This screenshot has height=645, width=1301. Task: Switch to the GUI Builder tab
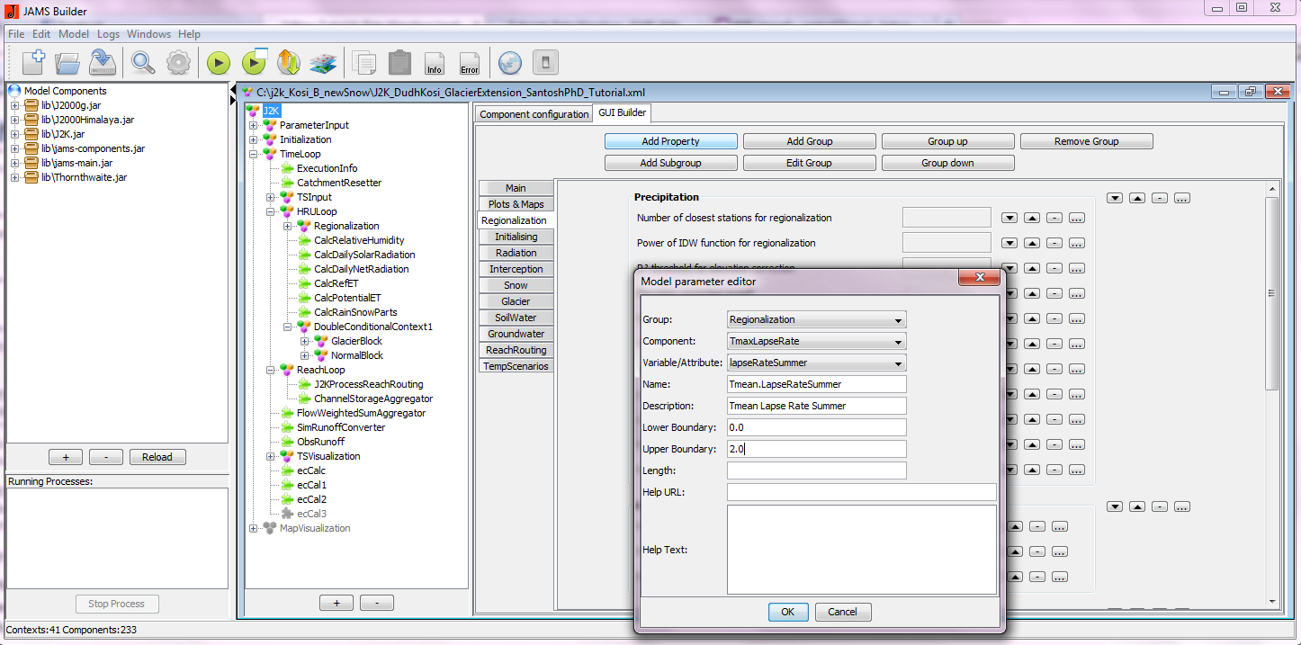pos(621,113)
